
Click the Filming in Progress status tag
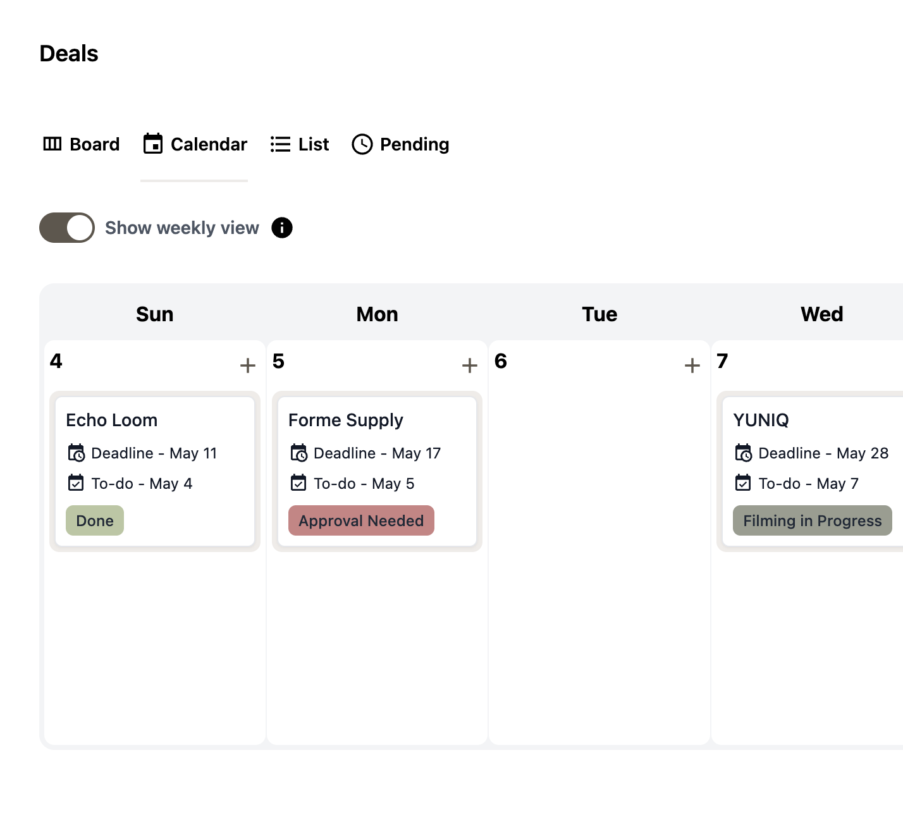pyautogui.click(x=812, y=520)
